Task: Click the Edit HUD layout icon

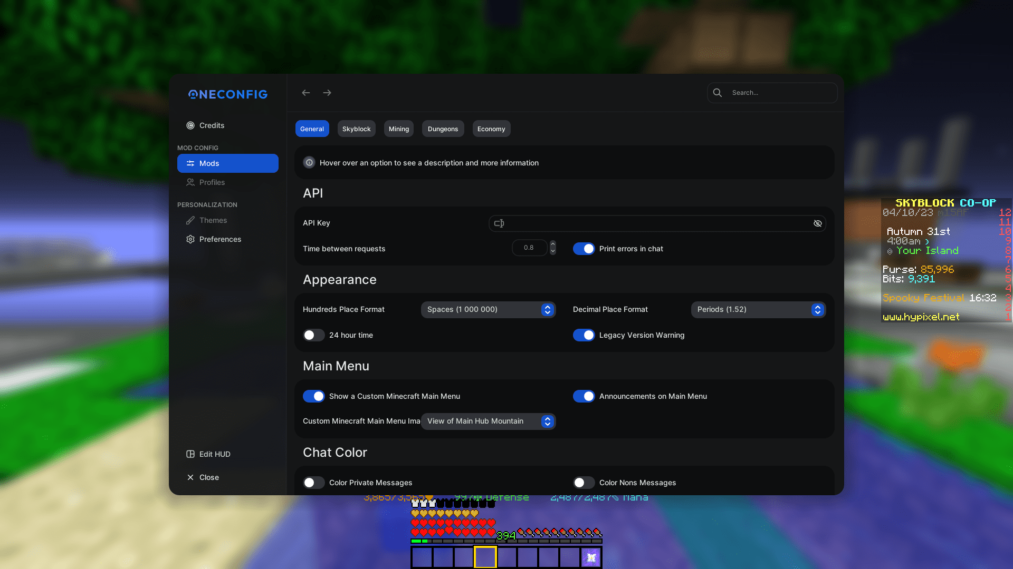Action: coord(190,454)
